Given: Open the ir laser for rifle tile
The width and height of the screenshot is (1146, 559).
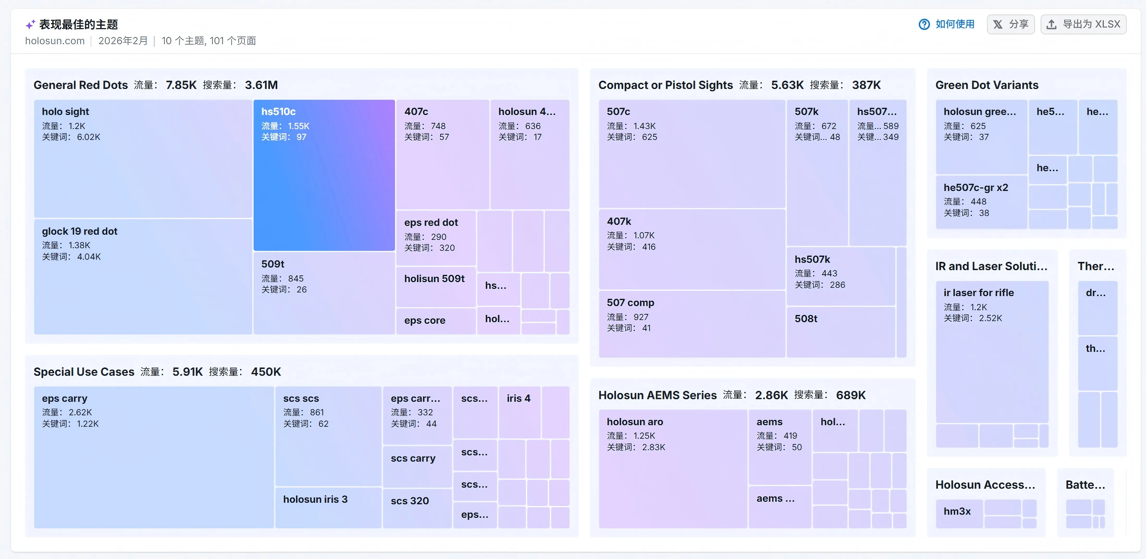Looking at the screenshot, I should (992, 352).
